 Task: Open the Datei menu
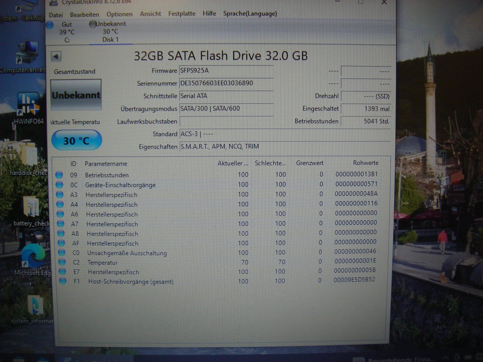click(x=56, y=15)
